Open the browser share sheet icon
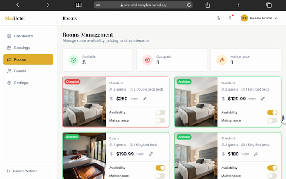This screenshot has height=179, width=286. tap(208, 5)
